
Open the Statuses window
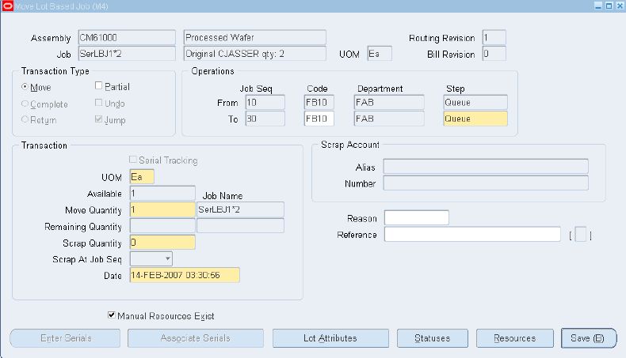(x=433, y=338)
